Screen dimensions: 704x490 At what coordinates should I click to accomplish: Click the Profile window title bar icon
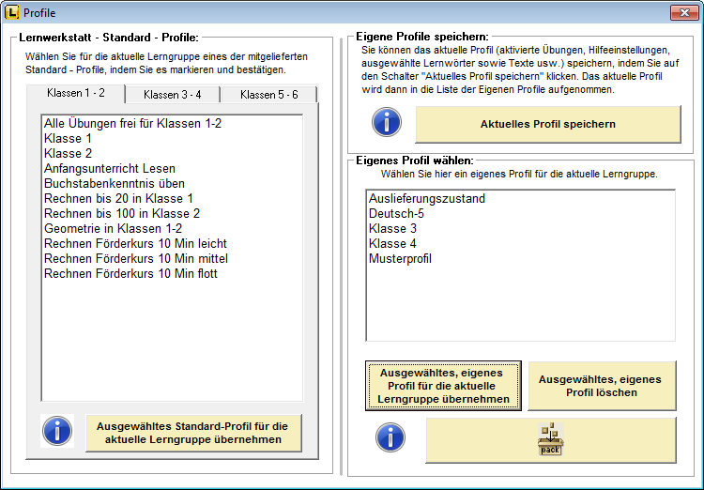click(11, 12)
